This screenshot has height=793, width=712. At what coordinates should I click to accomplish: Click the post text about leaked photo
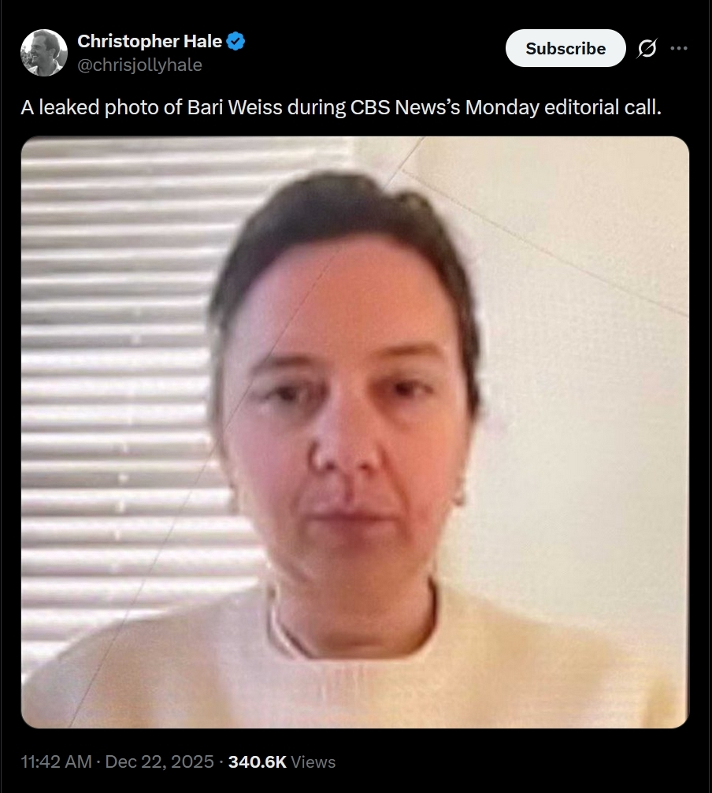click(x=341, y=107)
